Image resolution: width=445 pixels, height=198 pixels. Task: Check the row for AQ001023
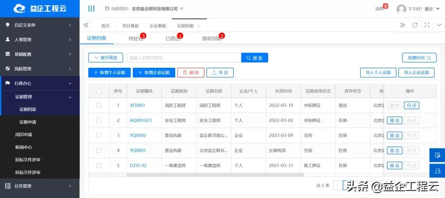[99, 120]
